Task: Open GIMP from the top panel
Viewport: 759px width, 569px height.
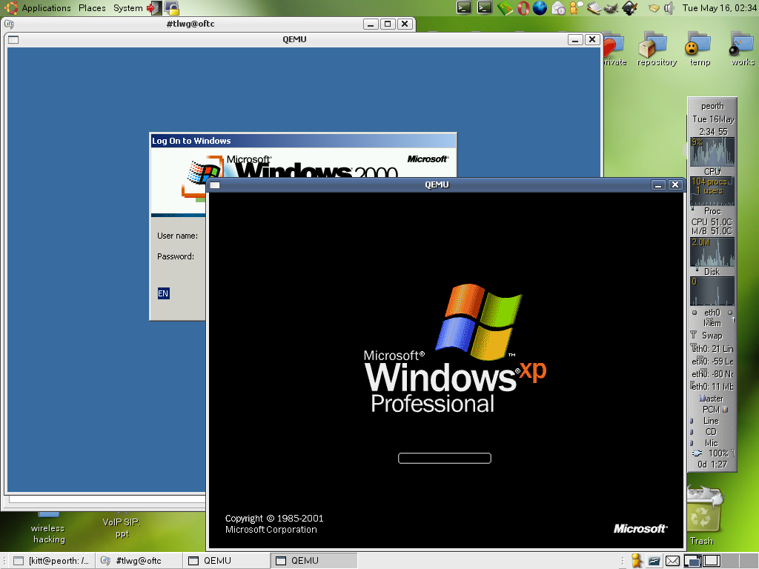Action: click(611, 7)
